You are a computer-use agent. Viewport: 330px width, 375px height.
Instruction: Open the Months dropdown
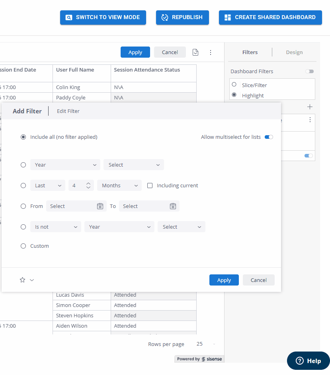click(119, 185)
